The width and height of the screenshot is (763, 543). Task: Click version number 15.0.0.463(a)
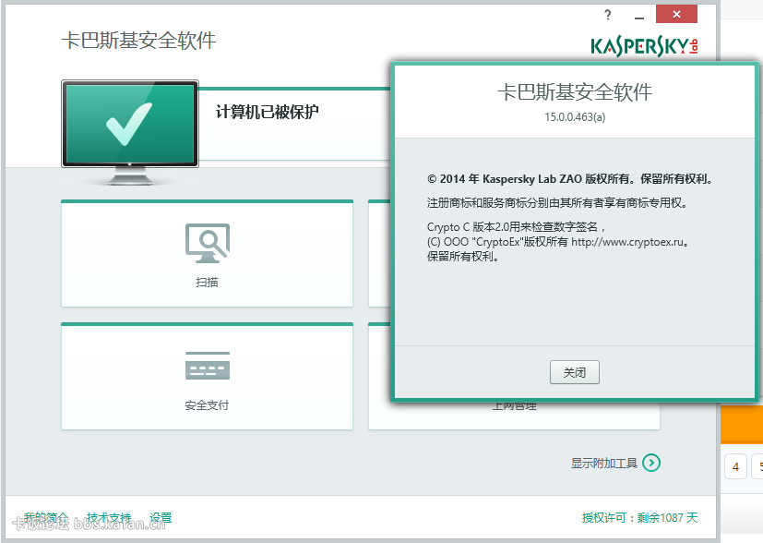(x=575, y=117)
